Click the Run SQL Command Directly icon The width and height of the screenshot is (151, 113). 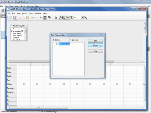(x=50, y=18)
